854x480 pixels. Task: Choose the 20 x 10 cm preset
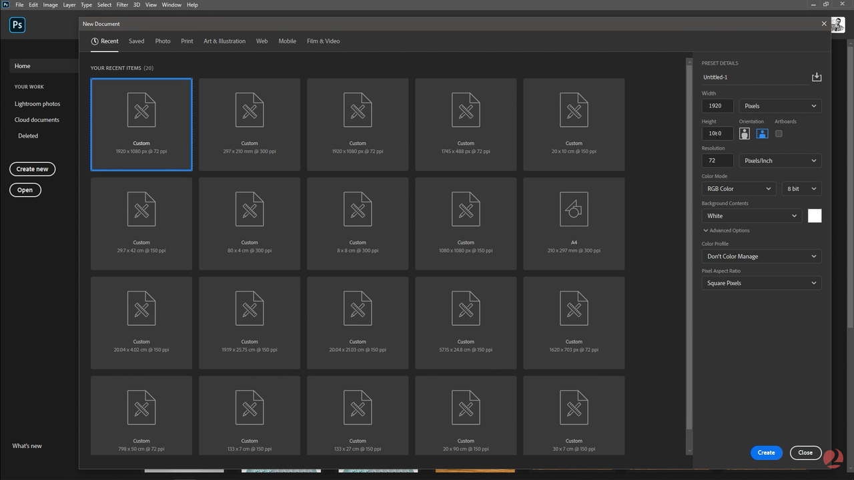point(574,124)
